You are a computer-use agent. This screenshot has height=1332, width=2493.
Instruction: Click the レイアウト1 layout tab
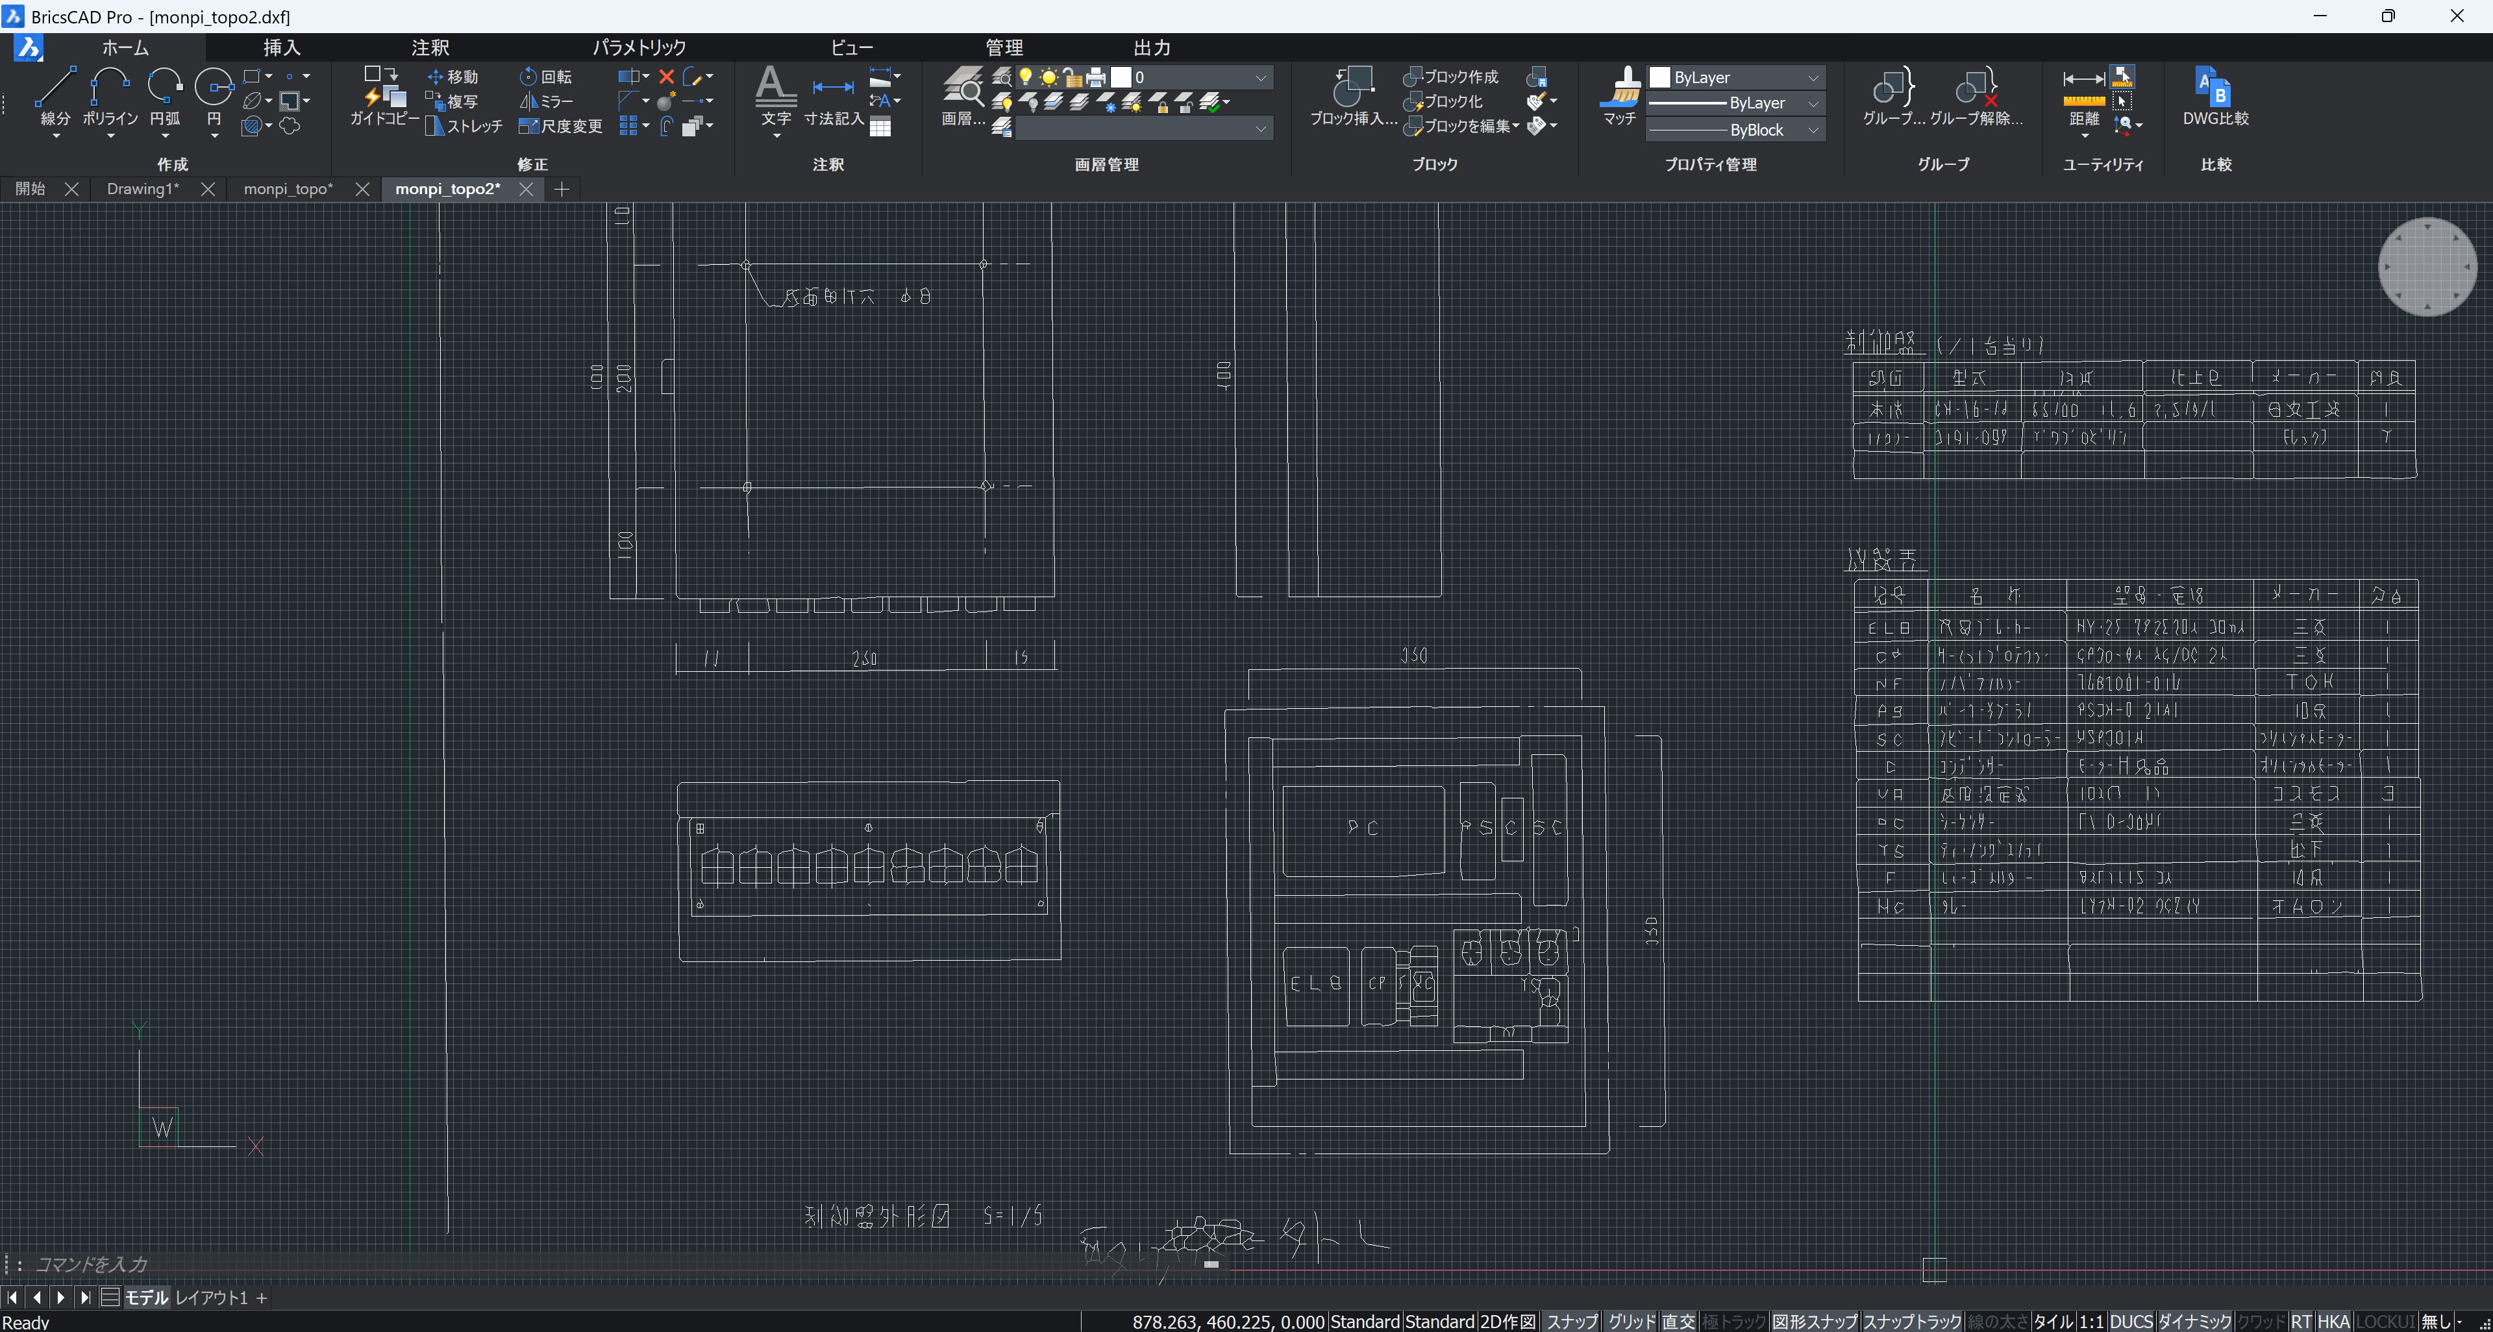click(x=211, y=1297)
